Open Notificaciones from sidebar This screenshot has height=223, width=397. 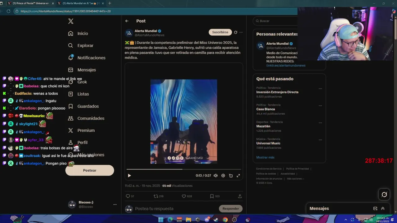[x=87, y=58]
